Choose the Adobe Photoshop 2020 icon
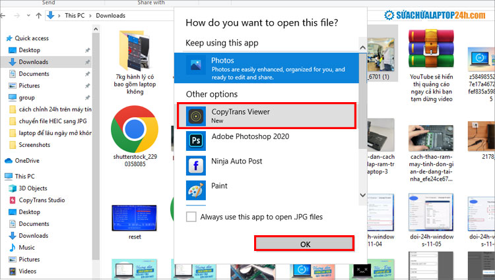495x280 pixels. coord(196,140)
